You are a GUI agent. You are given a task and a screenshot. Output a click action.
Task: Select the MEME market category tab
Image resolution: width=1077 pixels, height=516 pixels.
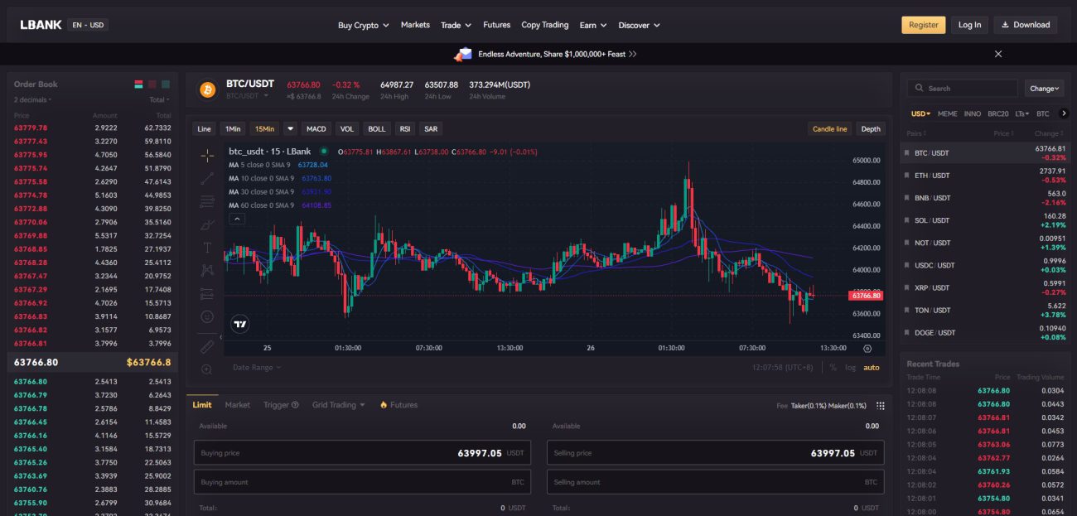pos(947,113)
